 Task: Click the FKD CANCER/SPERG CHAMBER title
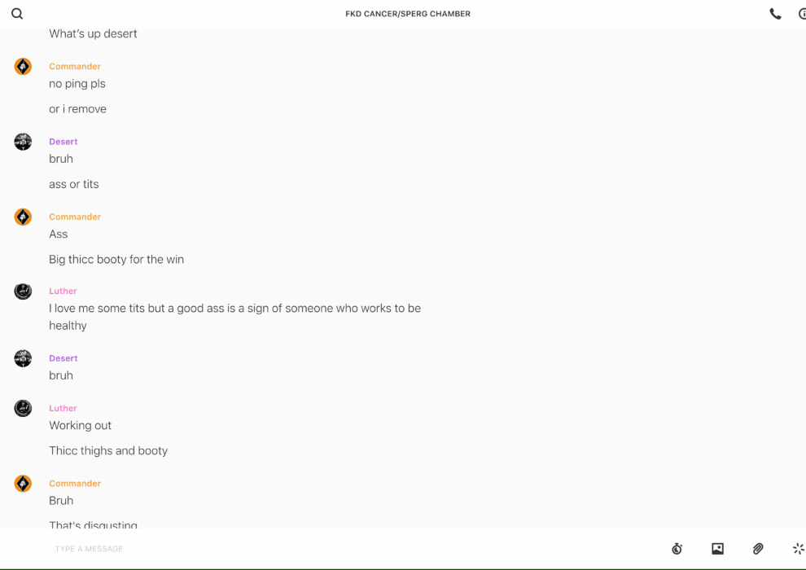pos(408,14)
